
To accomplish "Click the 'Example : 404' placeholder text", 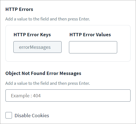I will point(26,96).
